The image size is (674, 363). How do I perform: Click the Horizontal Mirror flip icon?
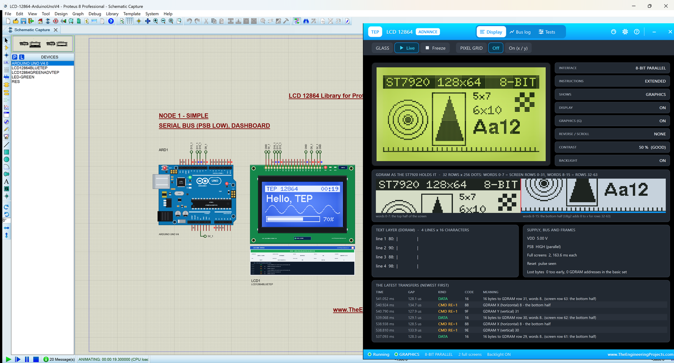6,228
